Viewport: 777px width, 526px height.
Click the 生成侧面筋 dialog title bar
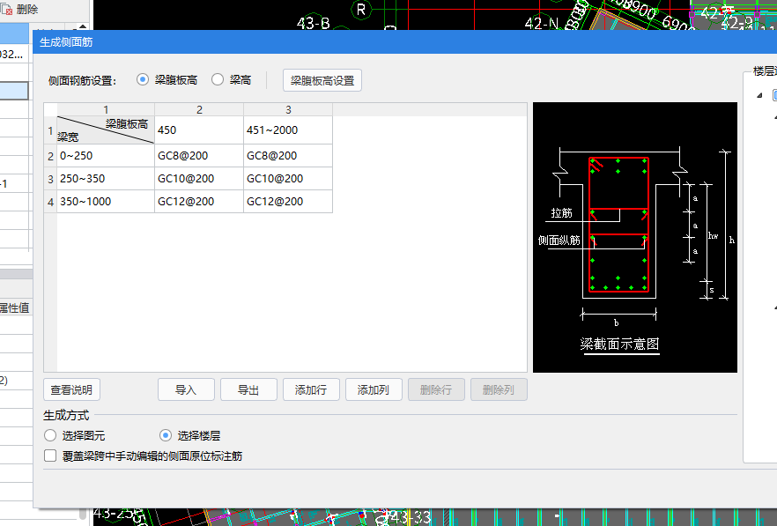[405, 41]
